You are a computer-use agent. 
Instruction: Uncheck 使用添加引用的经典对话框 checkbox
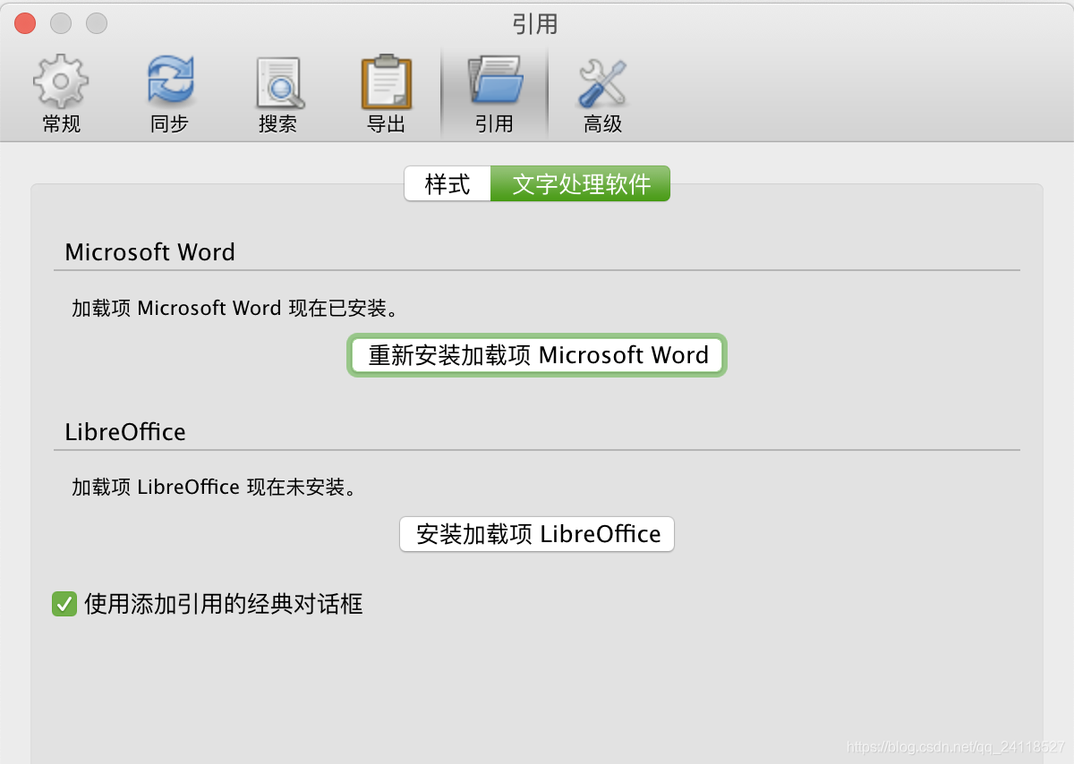64,604
